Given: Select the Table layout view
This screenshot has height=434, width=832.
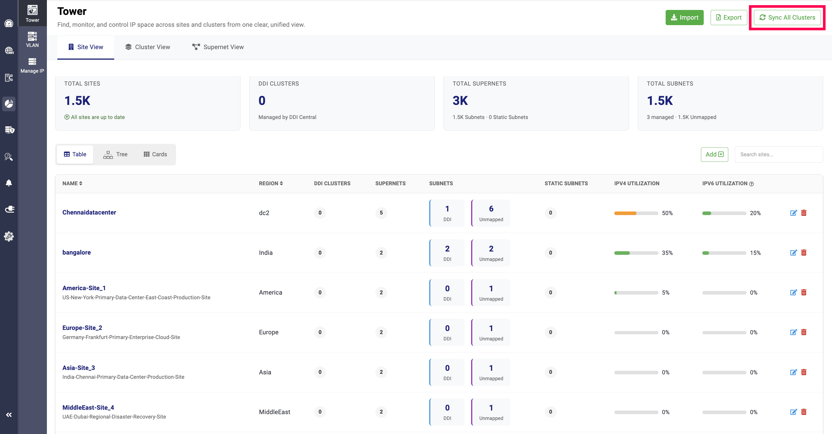Looking at the screenshot, I should pyautogui.click(x=75, y=155).
